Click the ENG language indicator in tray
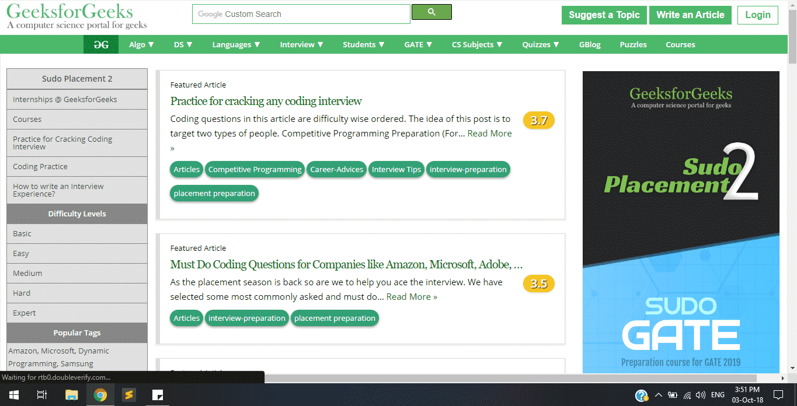Screen dimensions: 797x406 [718, 395]
